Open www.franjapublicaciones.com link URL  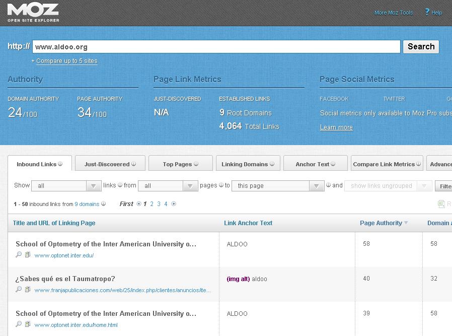click(122, 290)
